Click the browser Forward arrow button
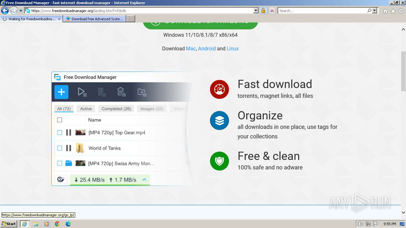This screenshot has width=406, height=228. point(14,11)
